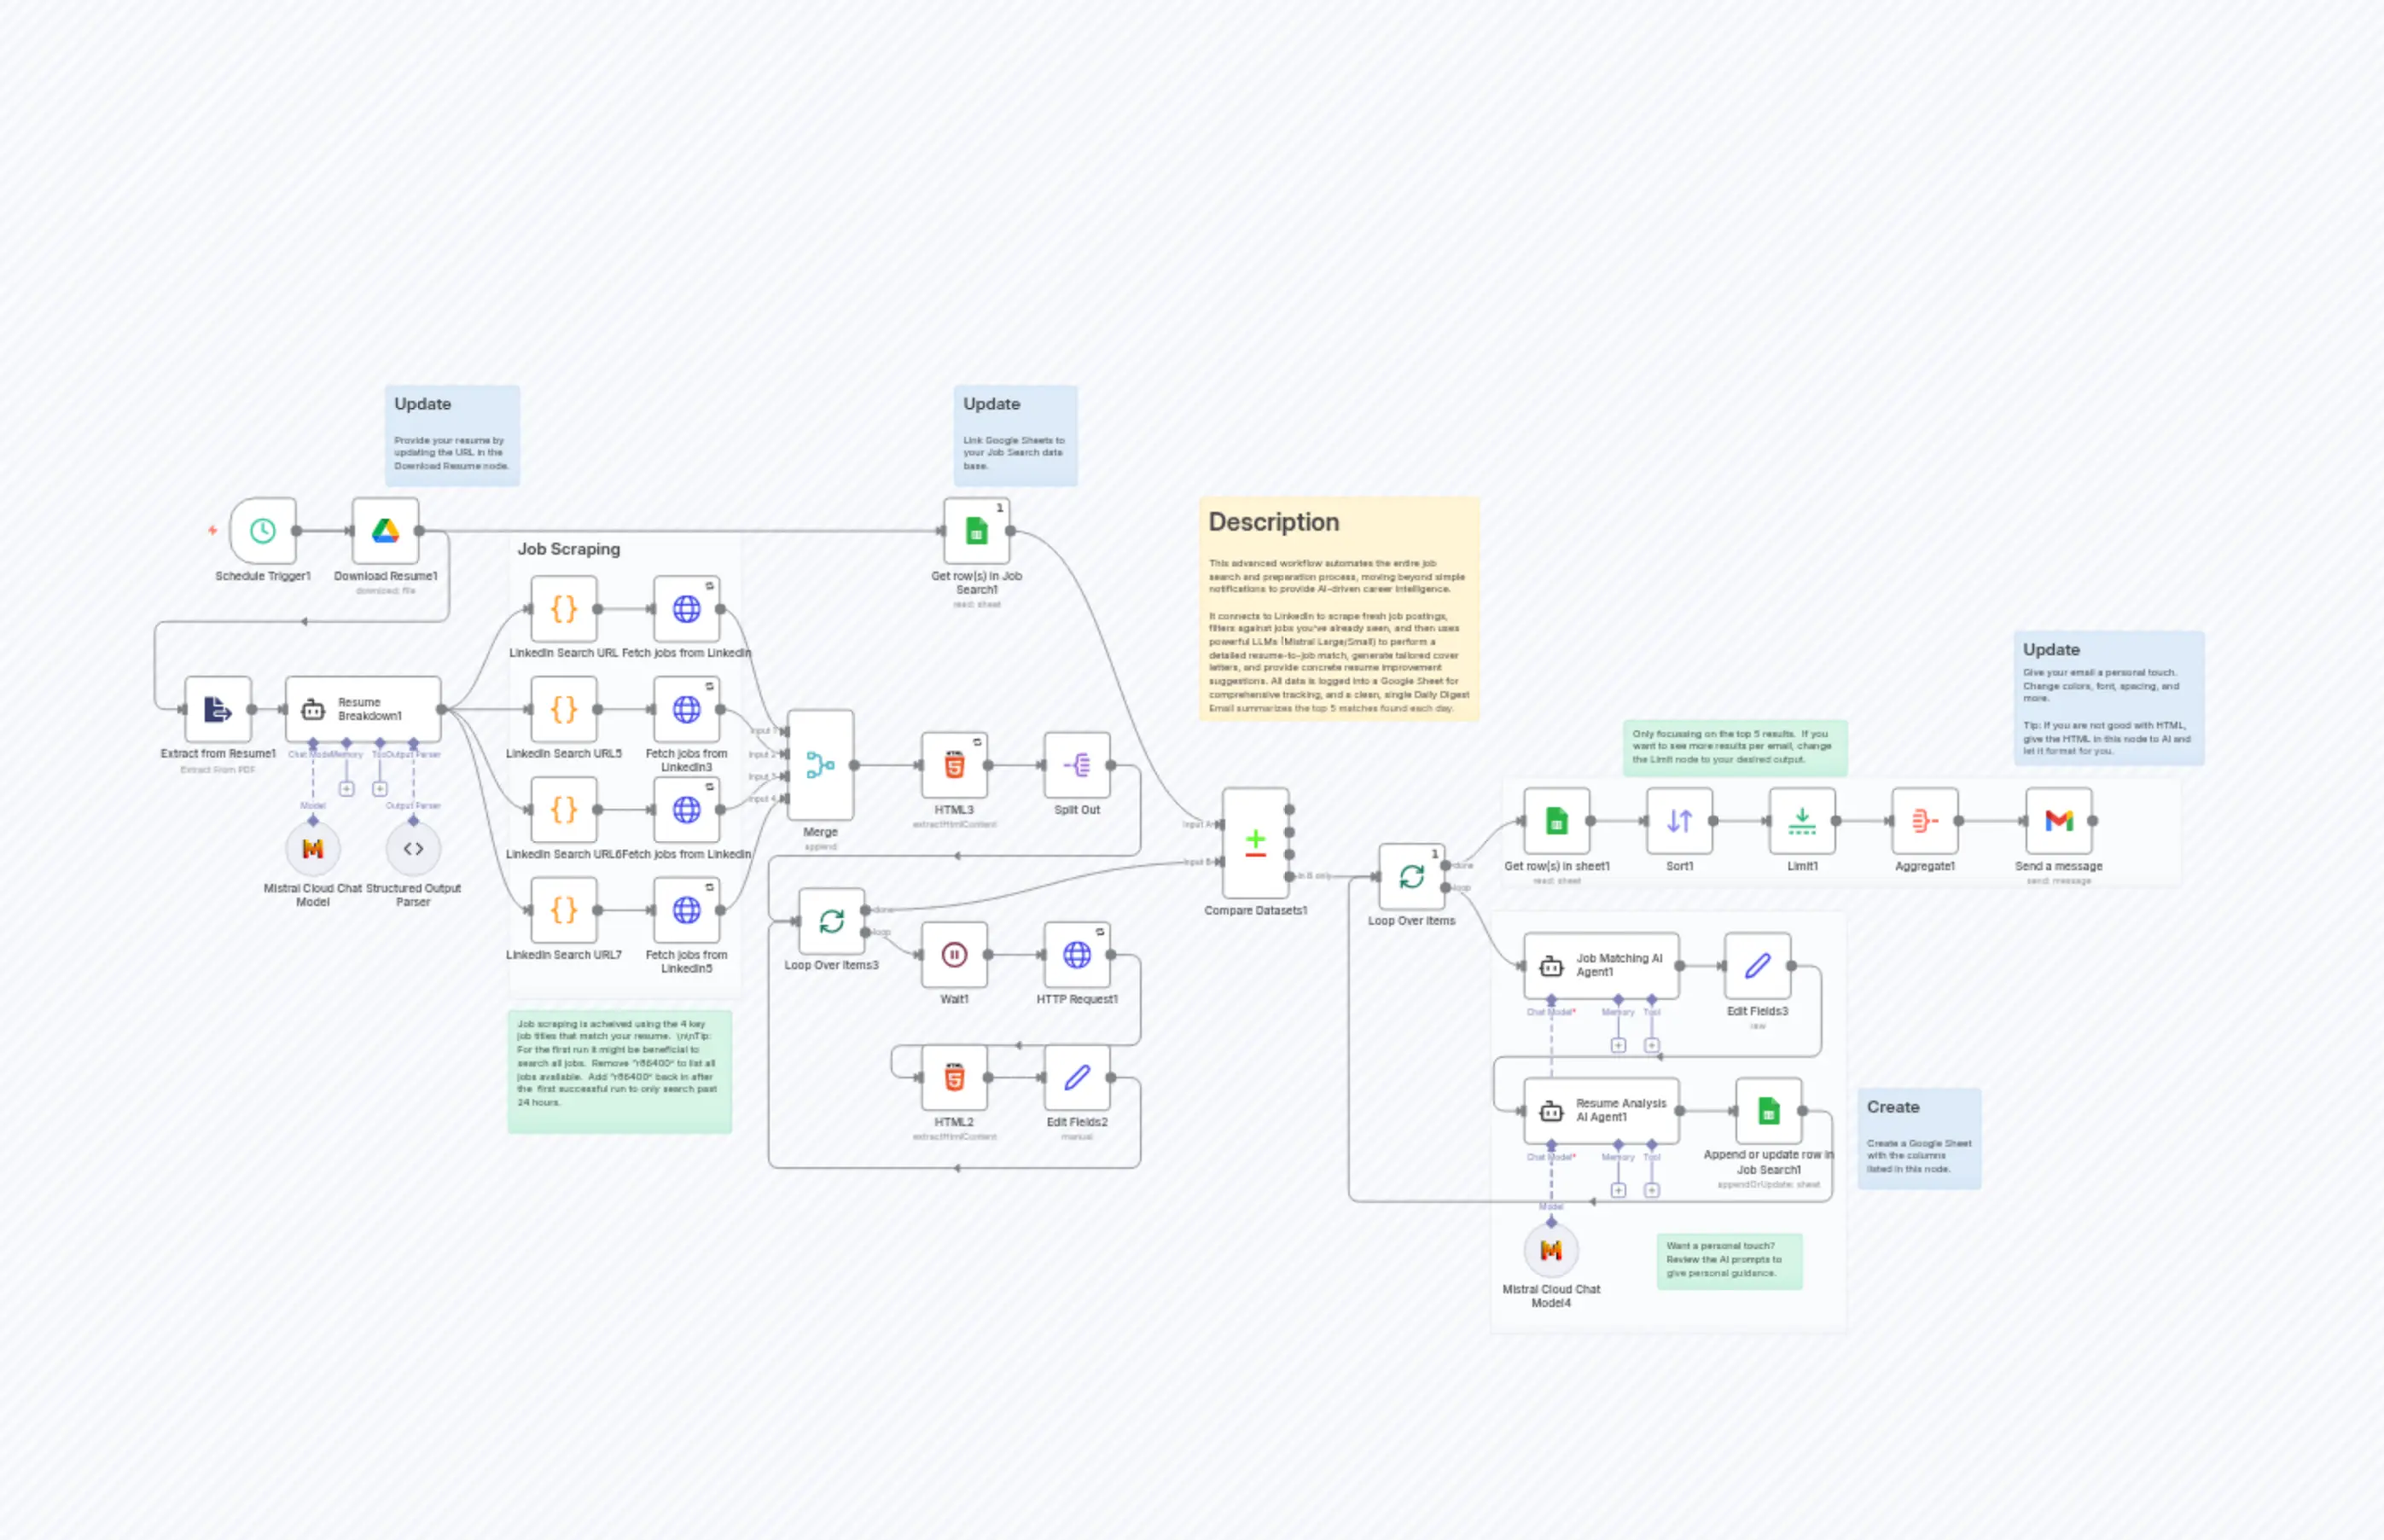Select the yellow Description sticky note
This screenshot has height=1540, width=2384.
point(1340,605)
